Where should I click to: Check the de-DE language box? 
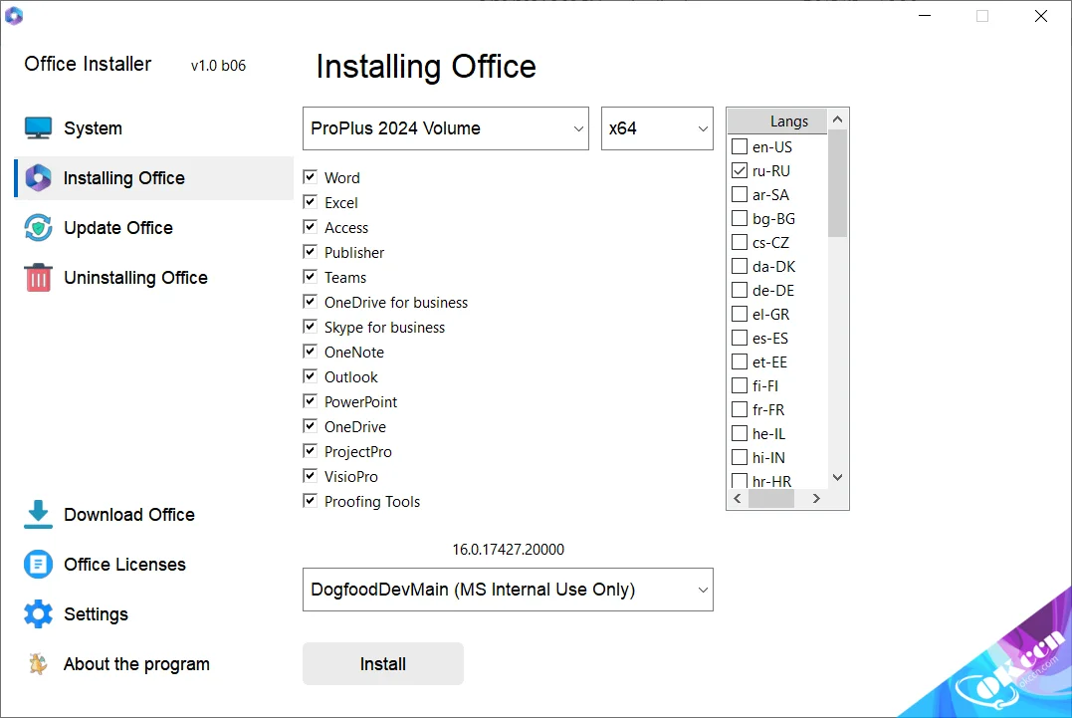(740, 290)
